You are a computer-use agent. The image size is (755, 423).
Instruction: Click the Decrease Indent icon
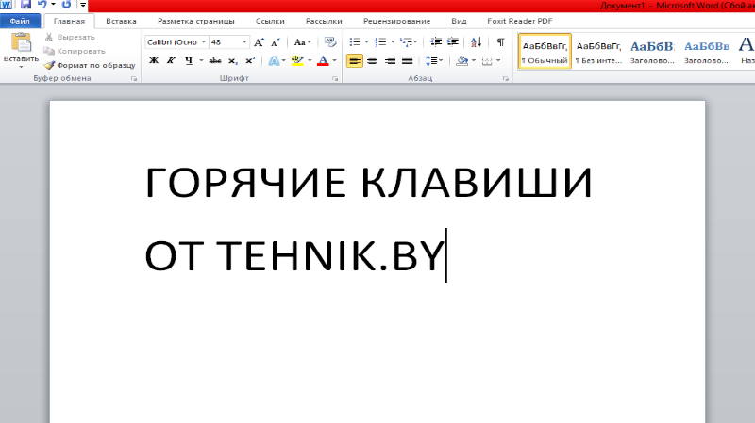[x=436, y=42]
